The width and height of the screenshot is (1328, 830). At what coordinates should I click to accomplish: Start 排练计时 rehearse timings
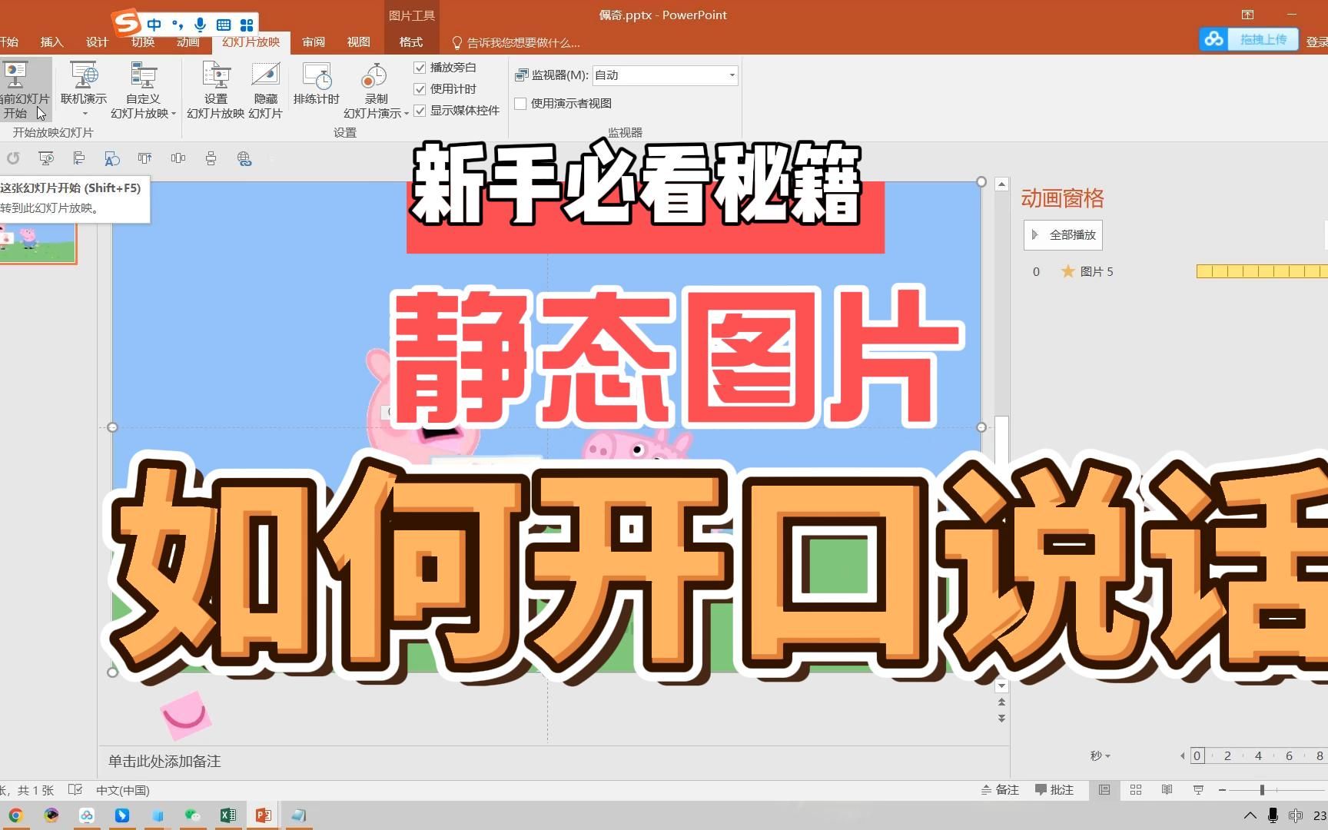coord(316,83)
